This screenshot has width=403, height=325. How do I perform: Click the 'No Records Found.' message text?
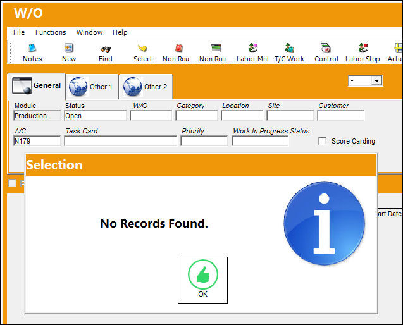(x=154, y=224)
